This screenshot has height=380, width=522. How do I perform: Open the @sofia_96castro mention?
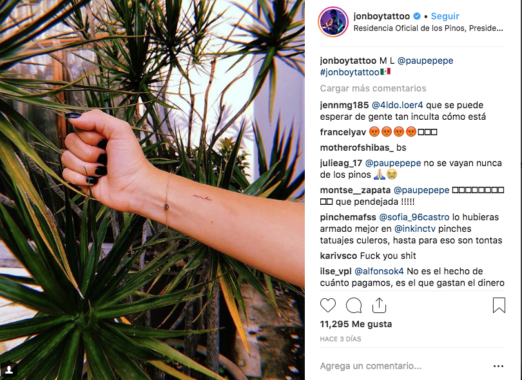414,217
